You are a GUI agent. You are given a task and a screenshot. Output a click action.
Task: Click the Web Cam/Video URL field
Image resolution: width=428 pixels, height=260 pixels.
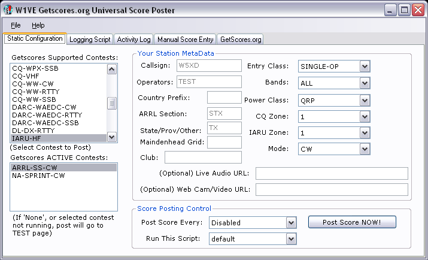332,189
